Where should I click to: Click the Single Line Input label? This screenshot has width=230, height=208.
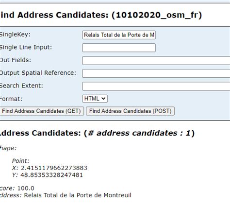(26, 47)
